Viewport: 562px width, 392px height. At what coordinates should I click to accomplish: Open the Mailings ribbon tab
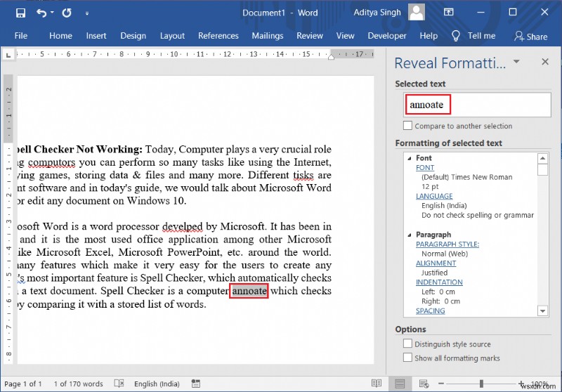coord(267,36)
